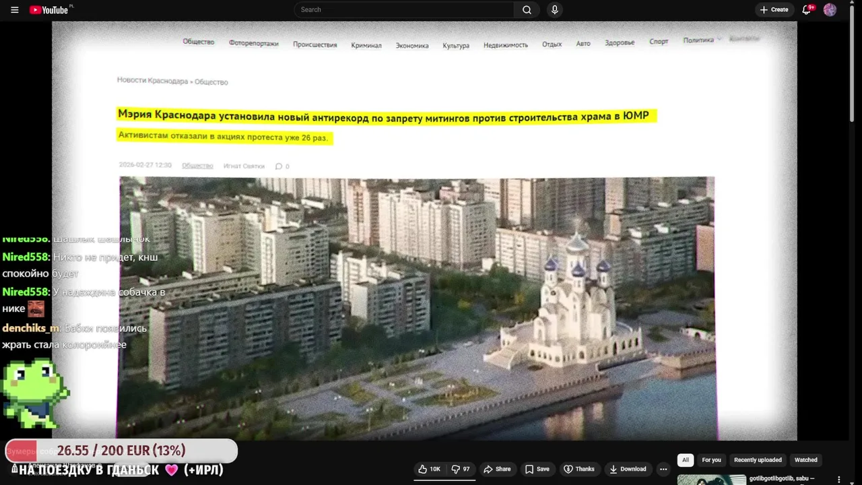Select the Recently uploaded chip
This screenshot has height=485, width=862.
tap(758, 460)
